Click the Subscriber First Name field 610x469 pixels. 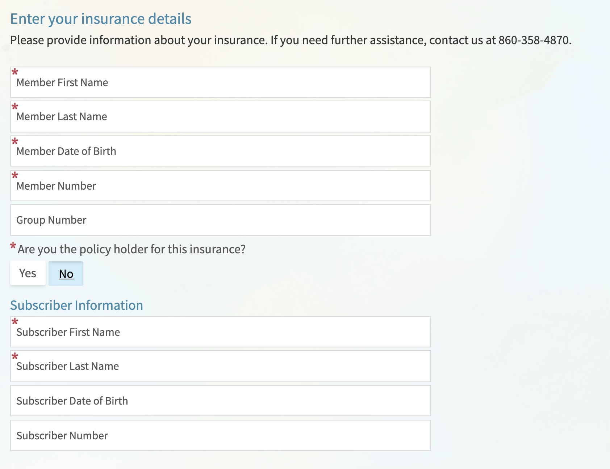[x=220, y=332]
